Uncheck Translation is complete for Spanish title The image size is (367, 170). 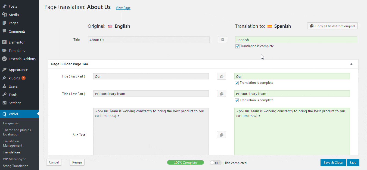click(x=238, y=46)
